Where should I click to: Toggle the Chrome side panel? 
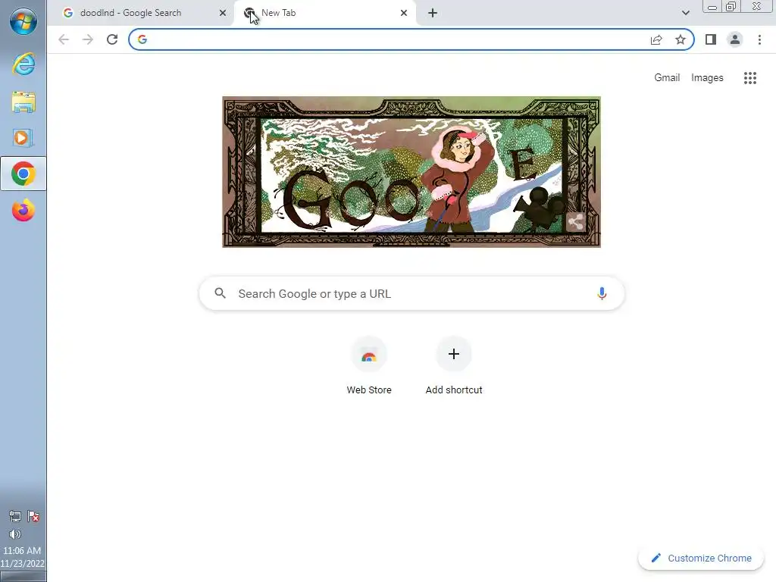coord(711,39)
